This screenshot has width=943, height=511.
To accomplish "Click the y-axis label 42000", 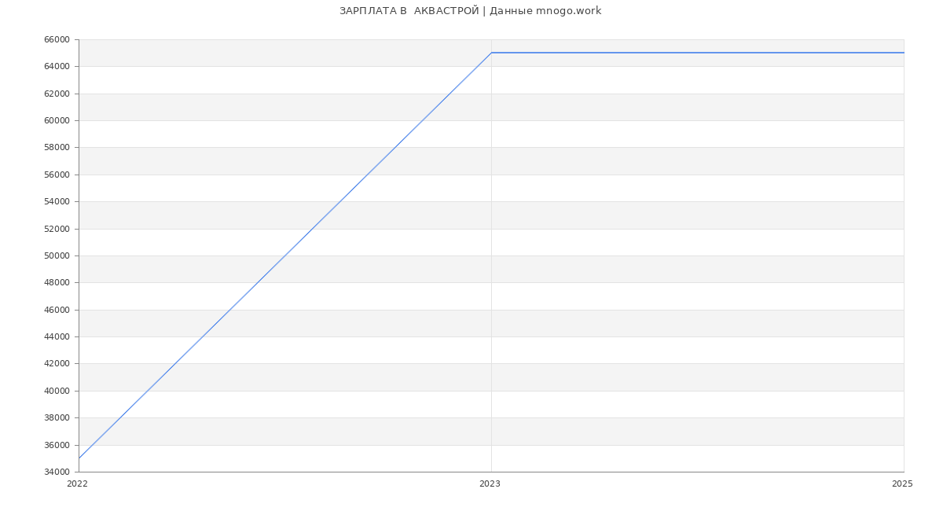I will tap(57, 363).
